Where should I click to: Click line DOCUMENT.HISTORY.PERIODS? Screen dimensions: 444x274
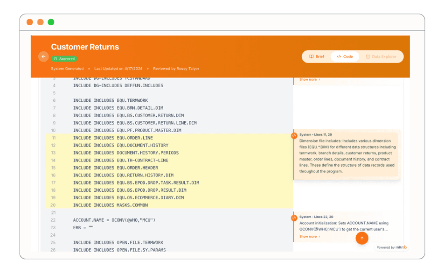click(x=126, y=153)
